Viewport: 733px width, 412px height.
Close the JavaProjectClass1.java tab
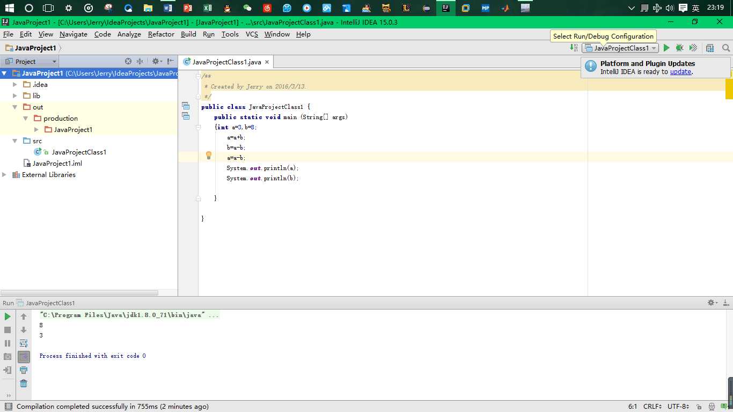(267, 62)
